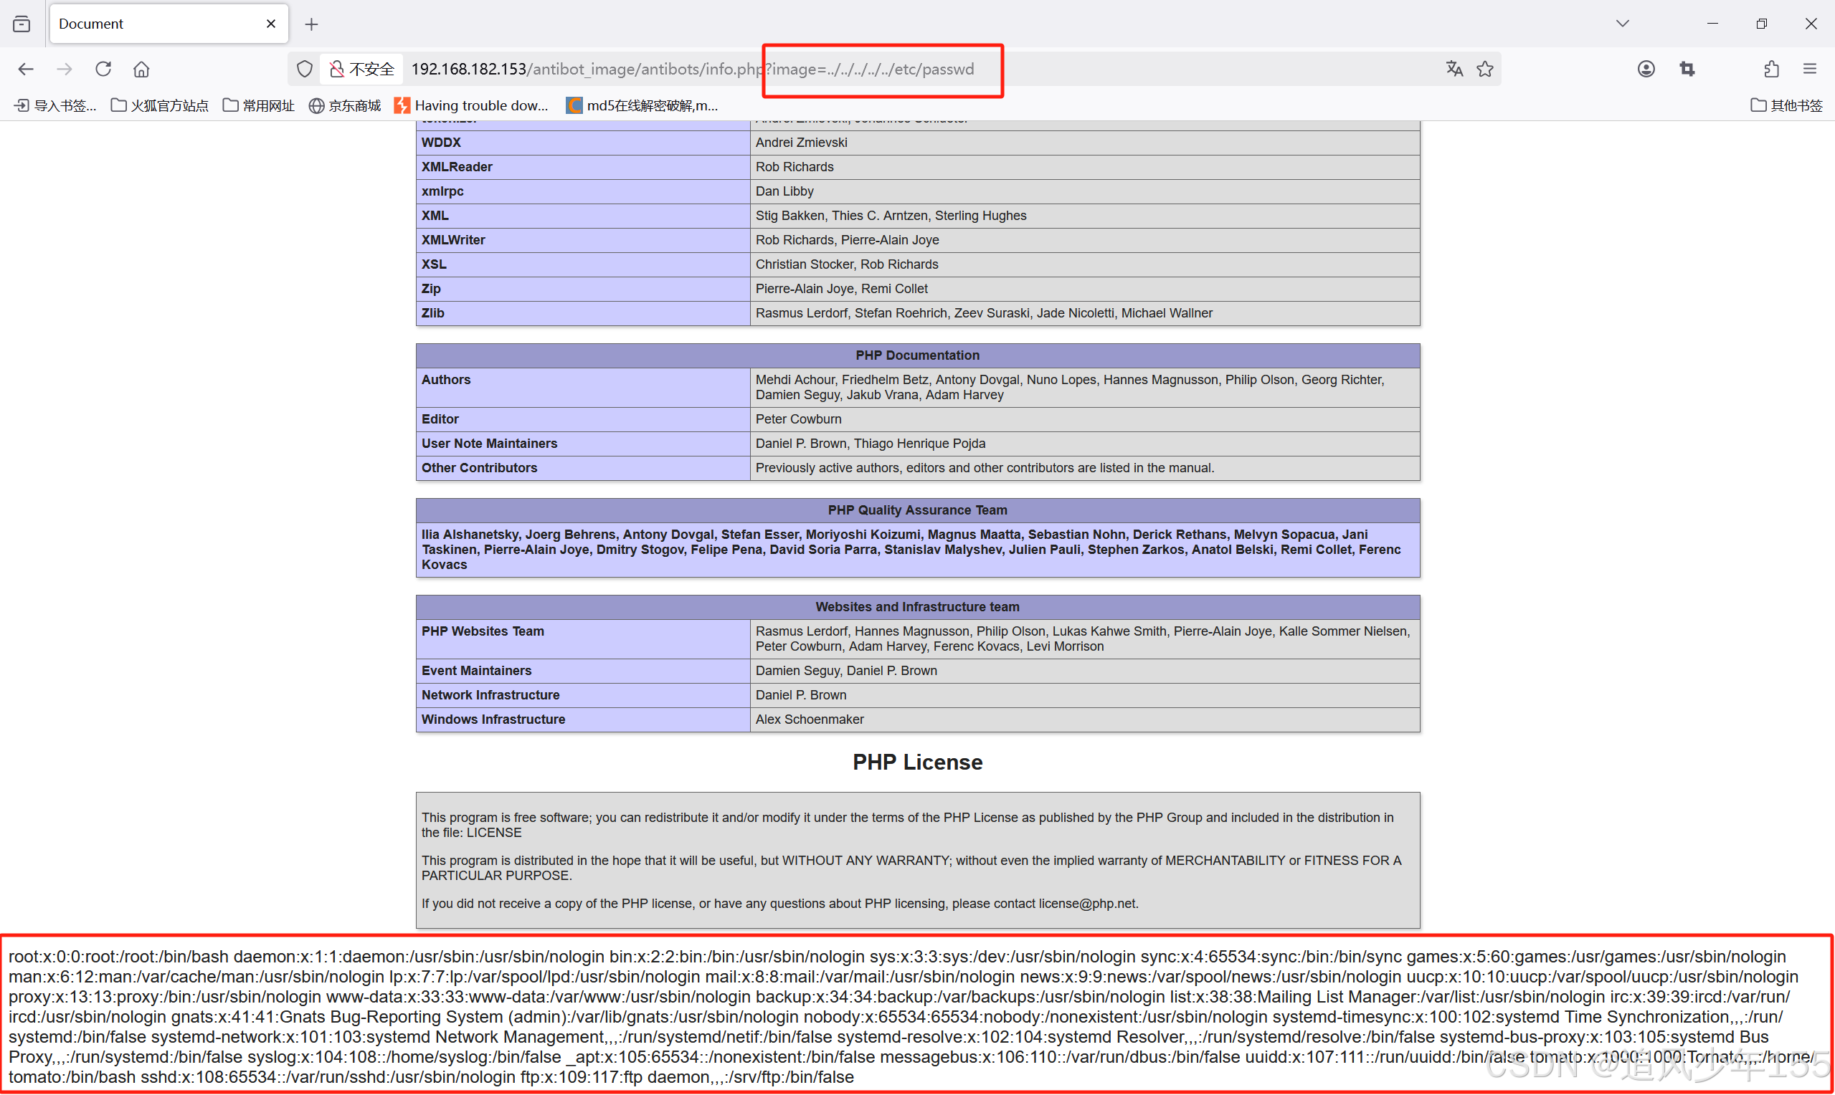
Task: Open the application hamburger menu
Action: click(x=1809, y=70)
